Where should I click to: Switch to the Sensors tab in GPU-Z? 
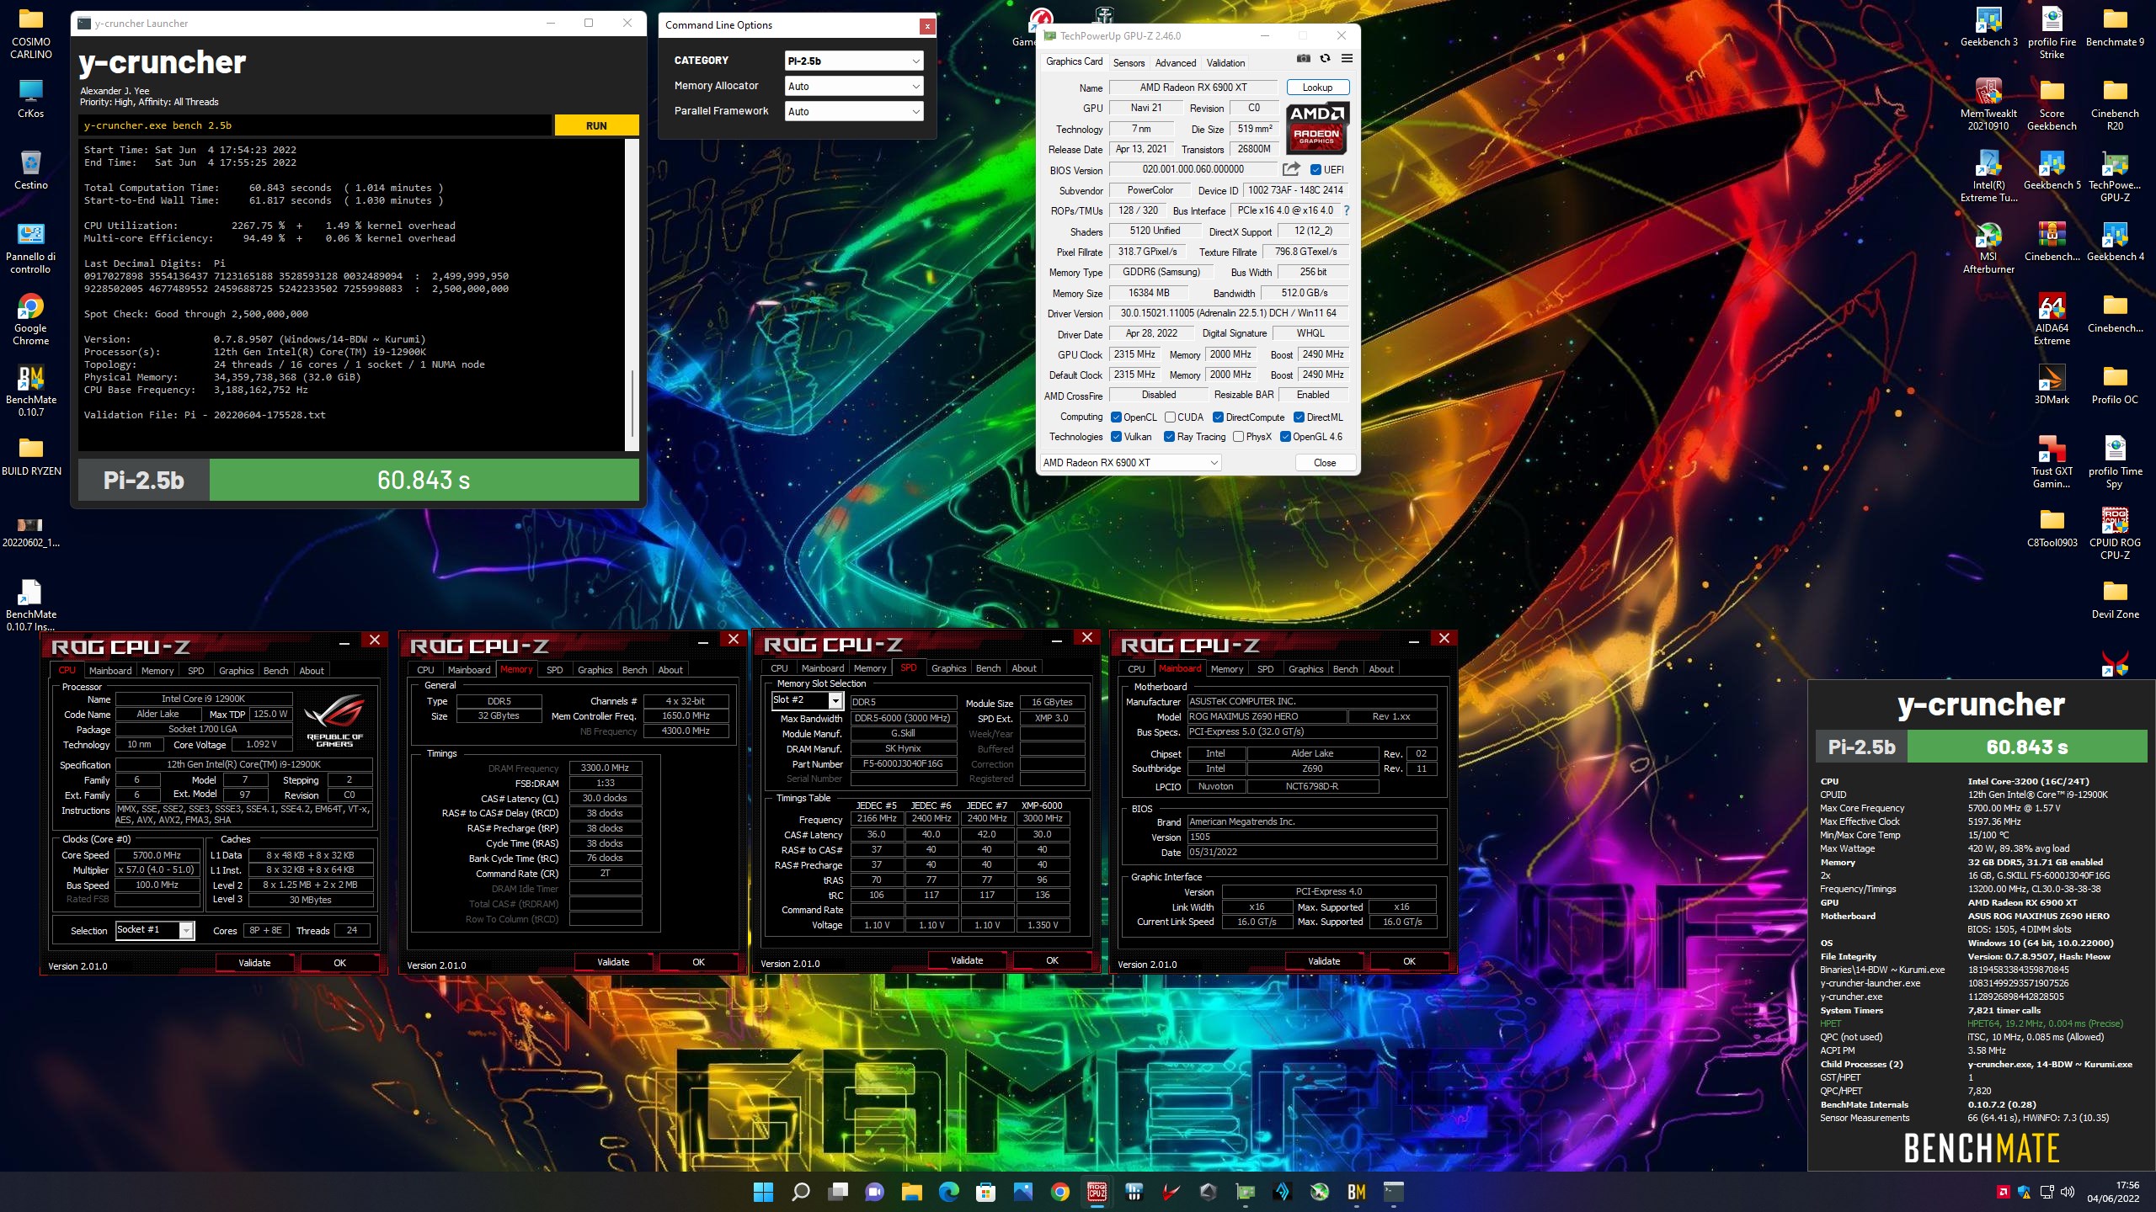click(x=1129, y=63)
